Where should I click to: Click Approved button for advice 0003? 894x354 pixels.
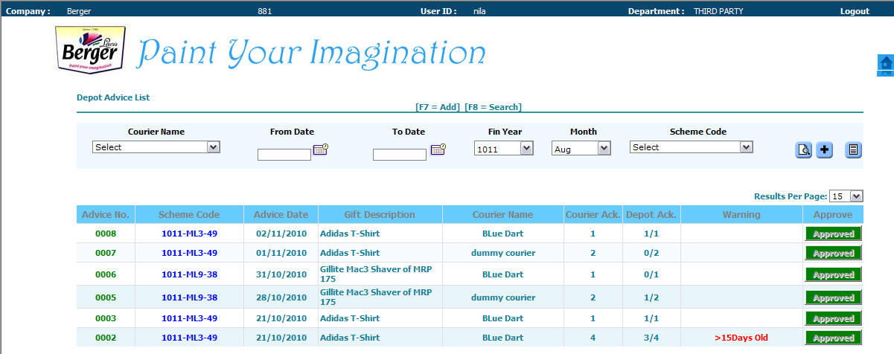(x=833, y=319)
